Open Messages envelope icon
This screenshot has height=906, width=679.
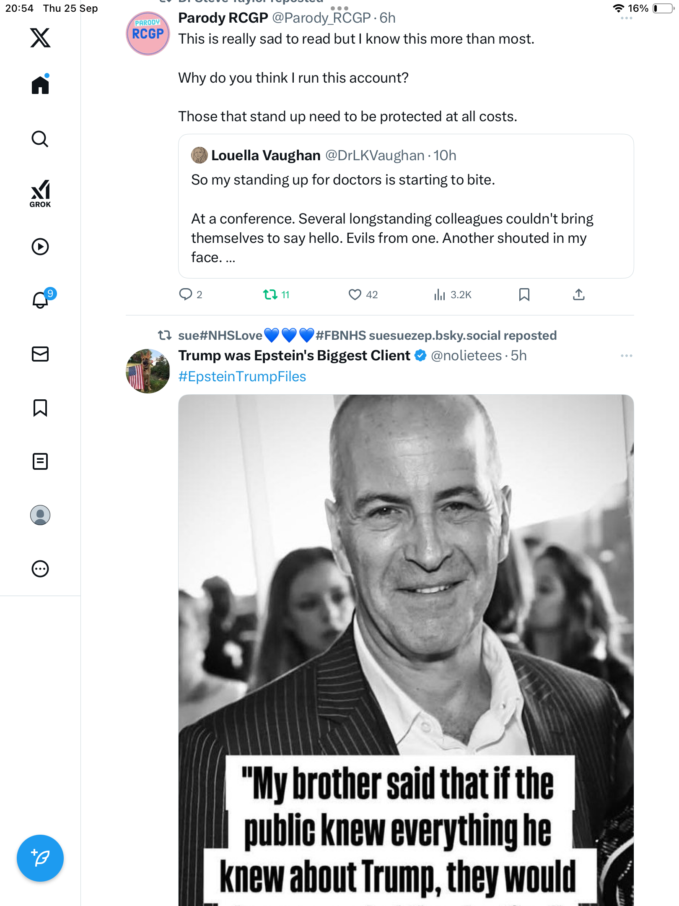click(40, 354)
